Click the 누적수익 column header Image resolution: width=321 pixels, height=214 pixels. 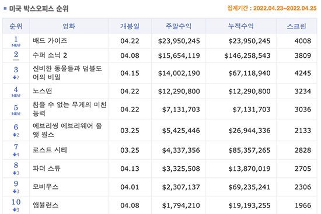tap(241, 26)
